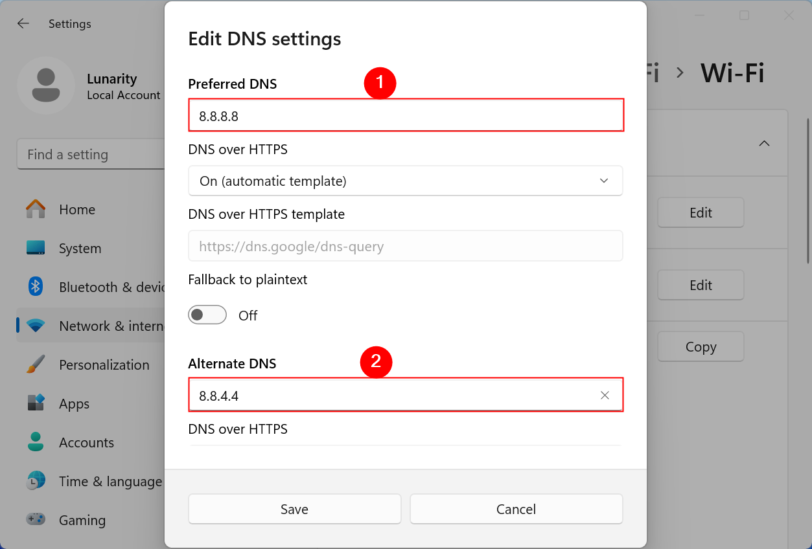Save the DNS settings
Screen dimensions: 812x549
point(294,509)
